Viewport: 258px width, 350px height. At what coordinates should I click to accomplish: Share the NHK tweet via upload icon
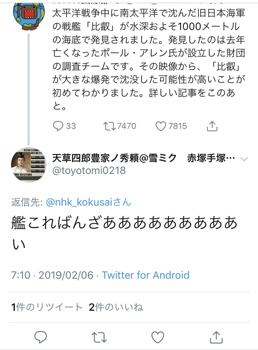pos(212,126)
